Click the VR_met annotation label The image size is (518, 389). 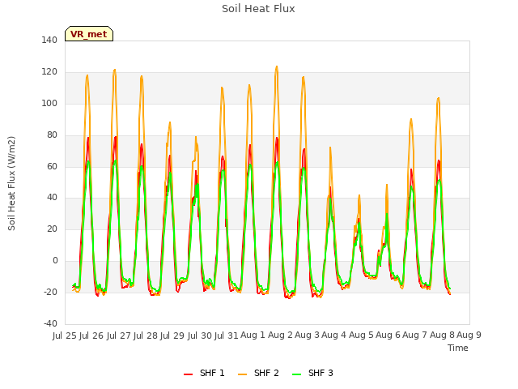point(89,34)
